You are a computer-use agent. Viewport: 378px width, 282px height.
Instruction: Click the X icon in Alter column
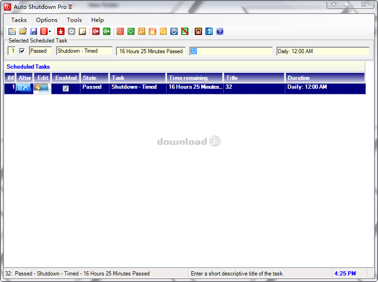(26, 87)
